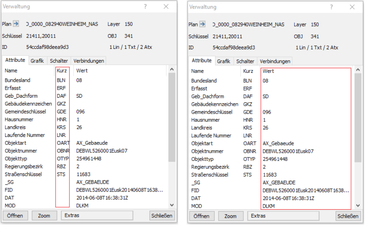Screen dimensions: 365x227
Task: Click Schließen in the right dialog
Action: tap(348, 216)
